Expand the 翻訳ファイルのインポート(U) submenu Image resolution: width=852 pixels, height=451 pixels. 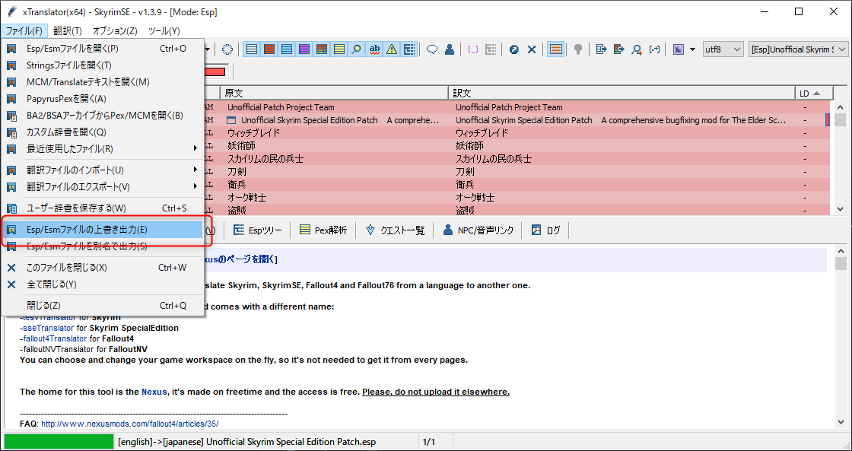(103, 170)
